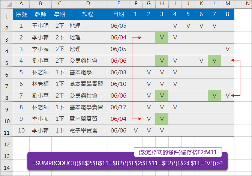Select column M header

coord(228,4)
